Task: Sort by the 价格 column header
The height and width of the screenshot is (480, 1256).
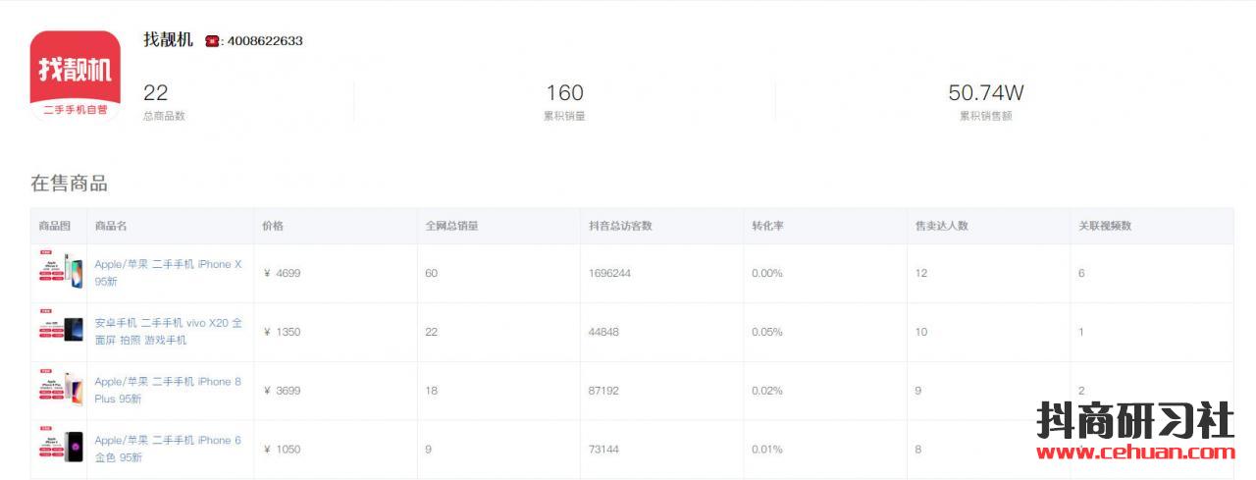Action: [273, 226]
